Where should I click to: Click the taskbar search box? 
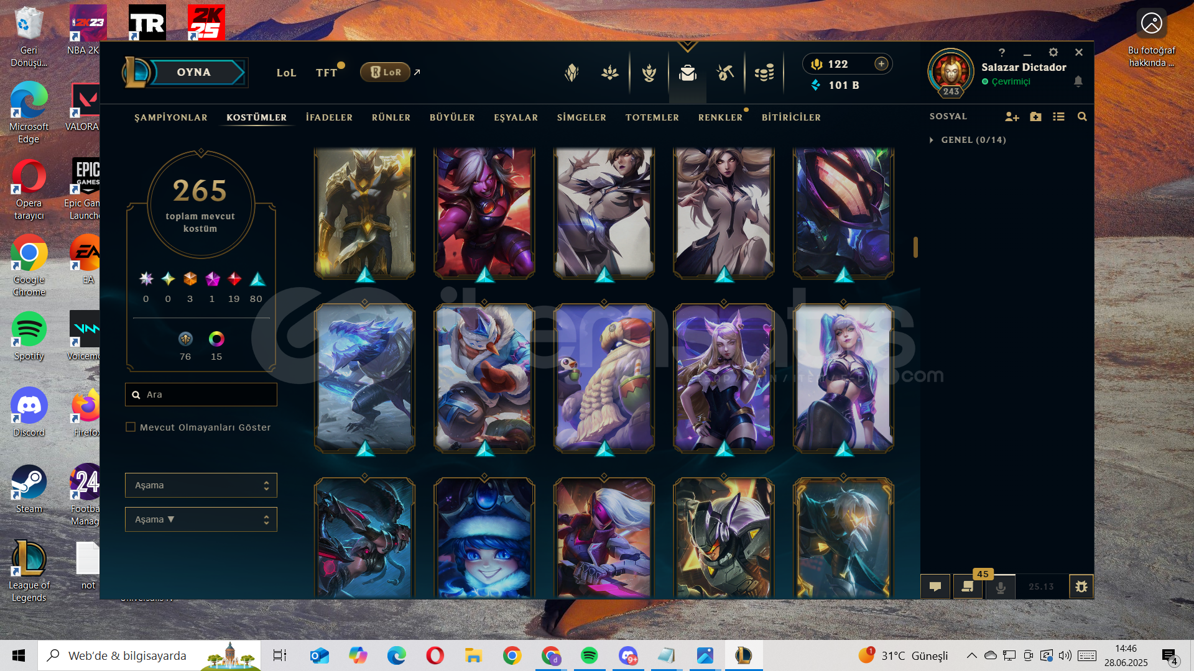coord(149,655)
